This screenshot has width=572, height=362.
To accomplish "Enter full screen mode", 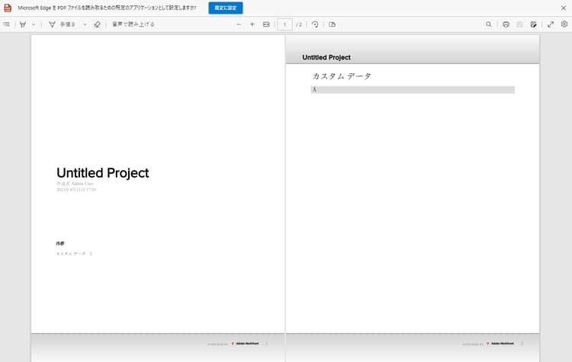I will (x=551, y=24).
